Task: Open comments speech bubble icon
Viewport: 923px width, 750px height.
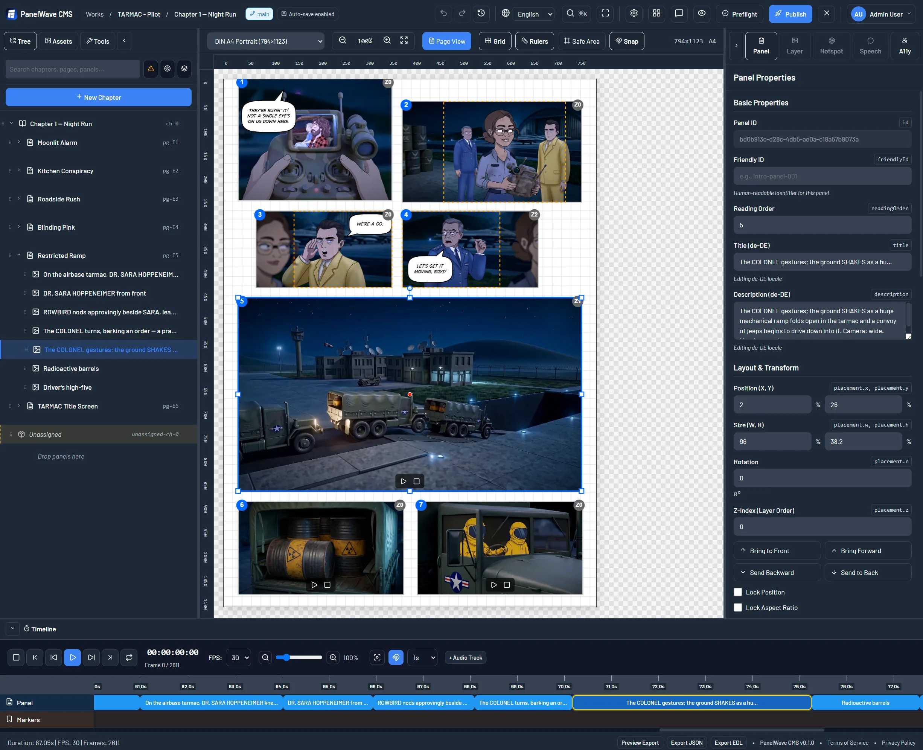Action: coord(679,14)
